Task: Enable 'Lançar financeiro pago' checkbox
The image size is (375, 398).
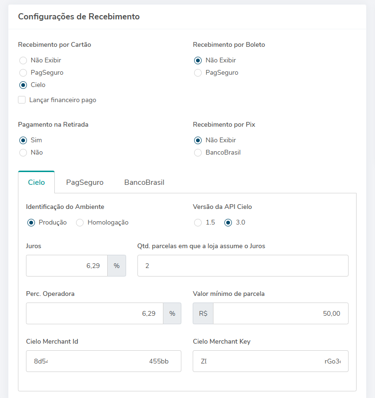Action: point(22,100)
